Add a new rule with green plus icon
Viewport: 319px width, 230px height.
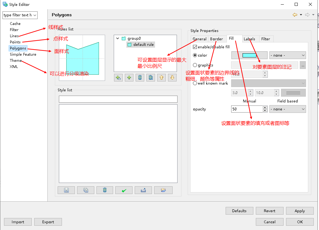click(129, 77)
